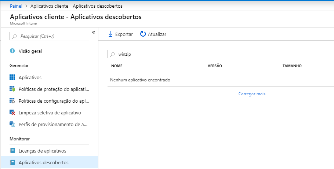Viewport: 334px width, 169px height.
Task: Click the Limpeza seletiva de aplicativo icon
Action: [x=12, y=113]
